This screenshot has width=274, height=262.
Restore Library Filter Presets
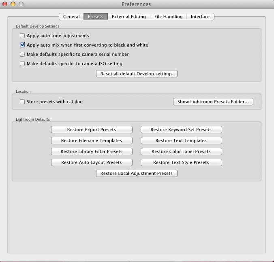(x=92, y=151)
